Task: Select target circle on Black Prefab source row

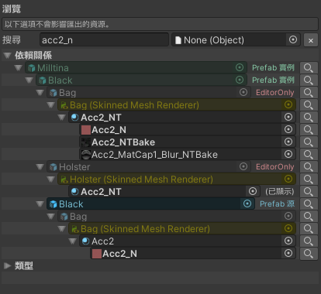Action: tap(247, 203)
